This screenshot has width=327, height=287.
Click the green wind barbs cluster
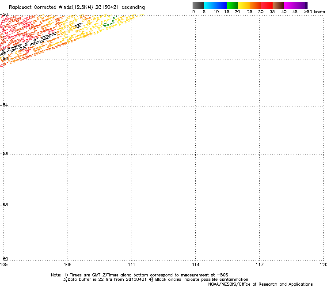pos(110,23)
